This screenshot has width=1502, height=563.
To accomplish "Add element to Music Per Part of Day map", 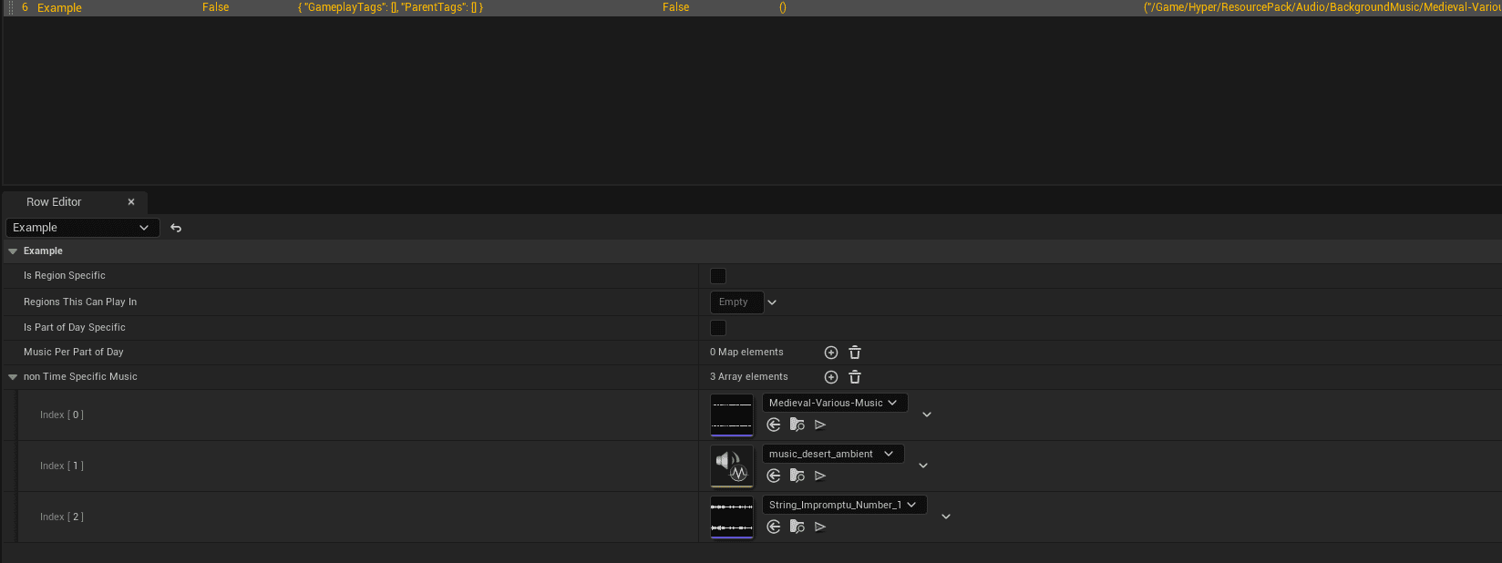I will click(831, 353).
